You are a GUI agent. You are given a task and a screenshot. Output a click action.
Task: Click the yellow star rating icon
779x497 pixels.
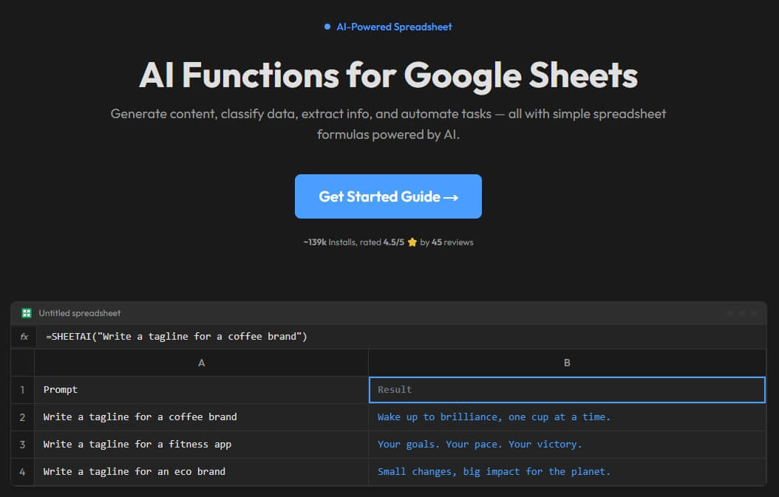(x=412, y=242)
